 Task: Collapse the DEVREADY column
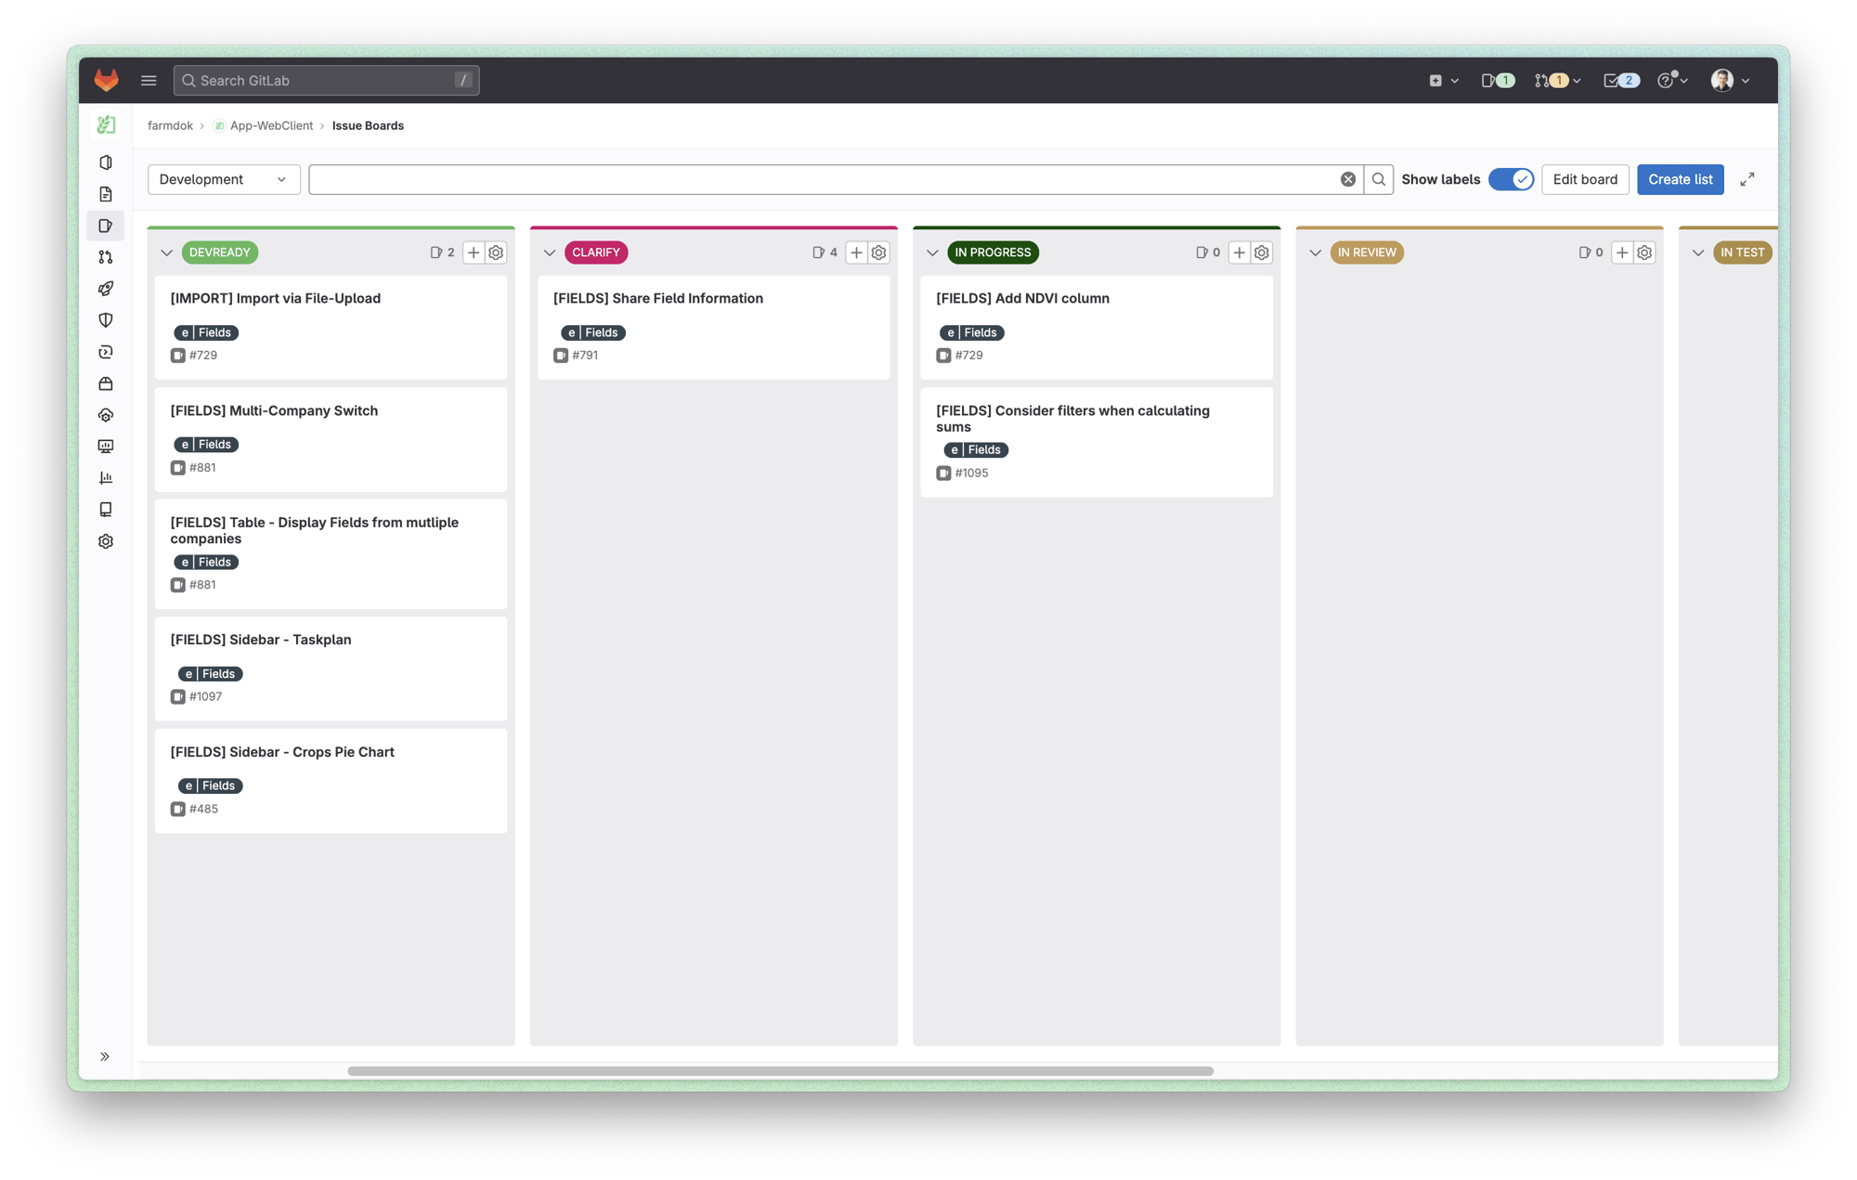165,252
